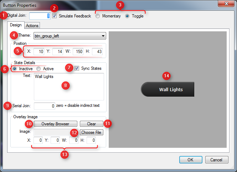Switch to the Design tab
The width and height of the screenshot is (237, 172).
[x=16, y=25]
